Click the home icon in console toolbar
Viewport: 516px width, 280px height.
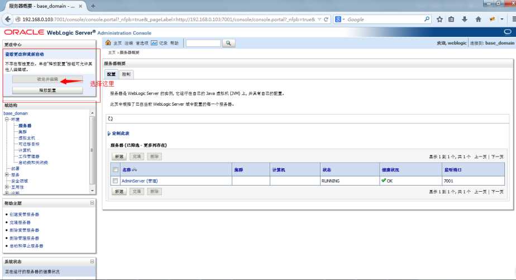coord(108,43)
